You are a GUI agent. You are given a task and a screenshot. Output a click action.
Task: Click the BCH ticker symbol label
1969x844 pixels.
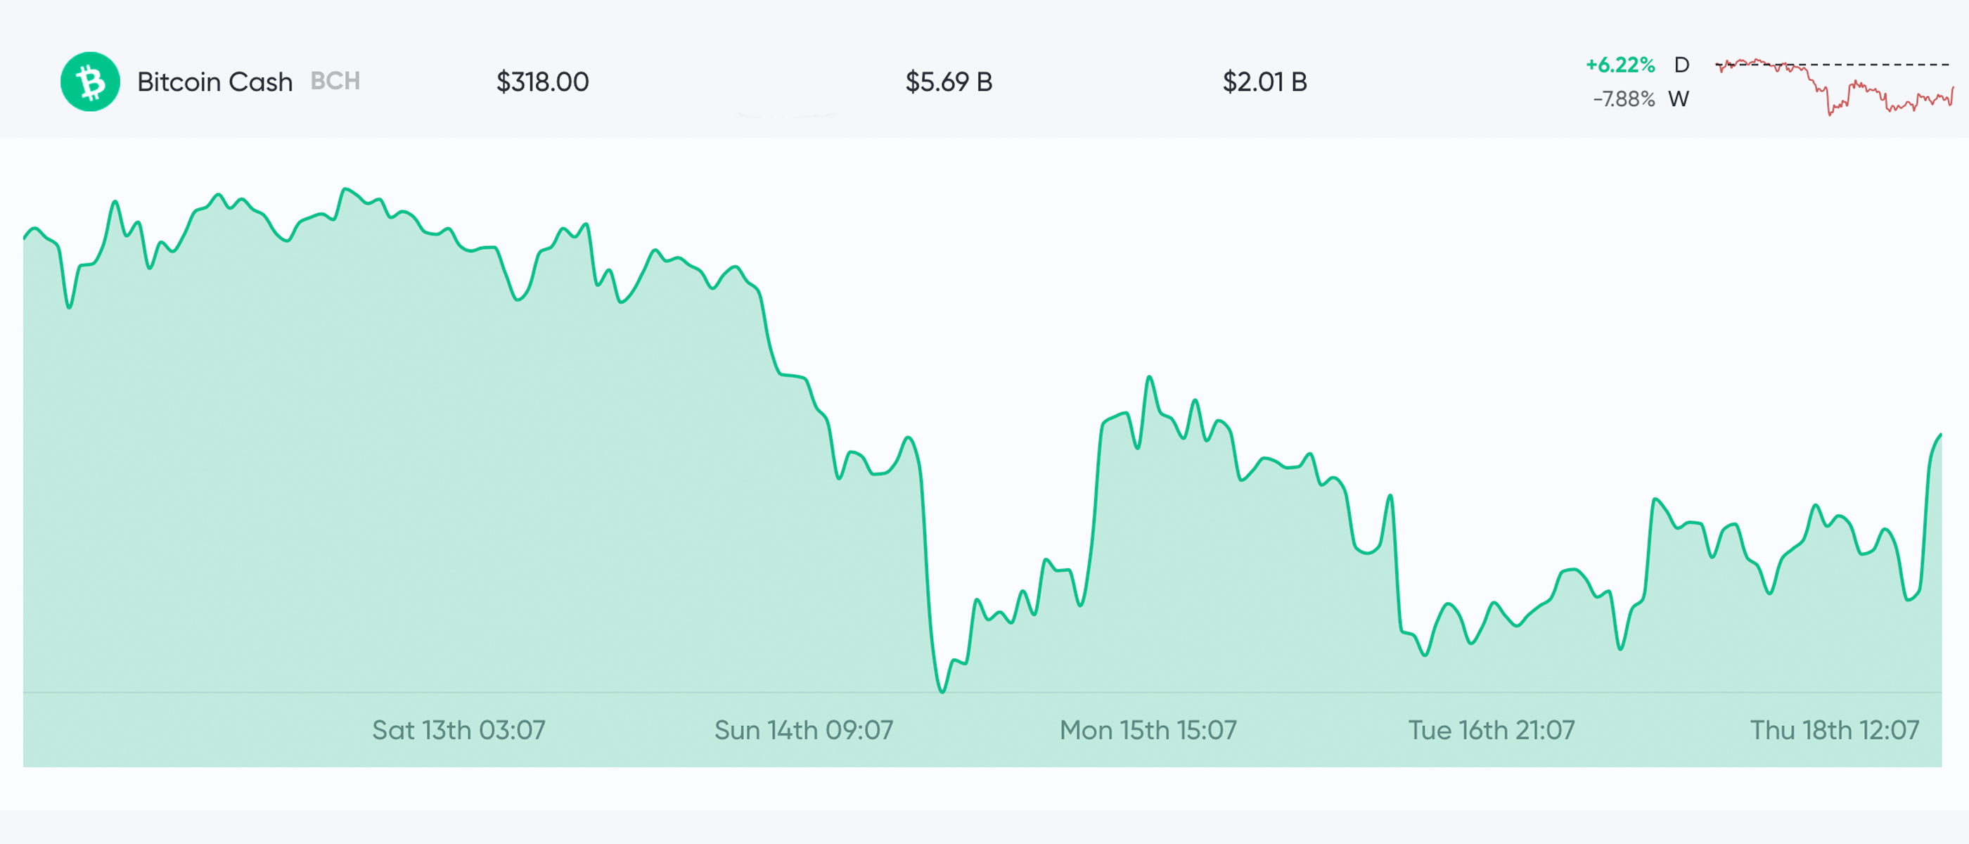[x=335, y=81]
